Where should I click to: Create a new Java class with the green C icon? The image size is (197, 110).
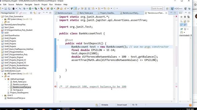coord(52,9)
